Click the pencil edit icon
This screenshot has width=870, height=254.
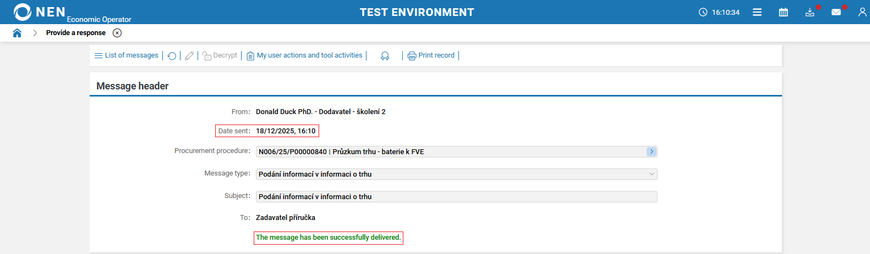click(189, 56)
